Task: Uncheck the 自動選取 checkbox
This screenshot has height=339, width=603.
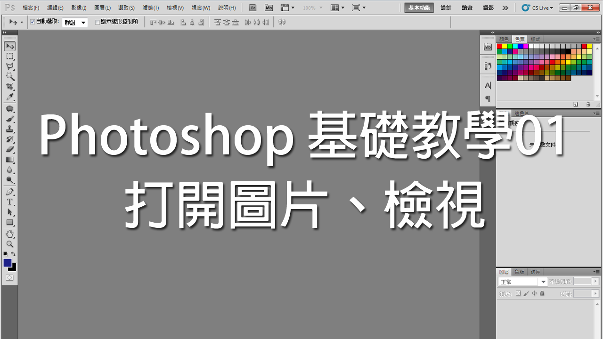Action: [x=33, y=22]
